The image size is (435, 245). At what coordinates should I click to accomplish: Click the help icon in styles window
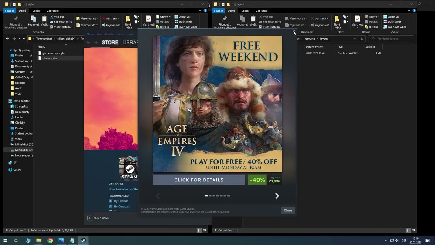click(x=205, y=11)
